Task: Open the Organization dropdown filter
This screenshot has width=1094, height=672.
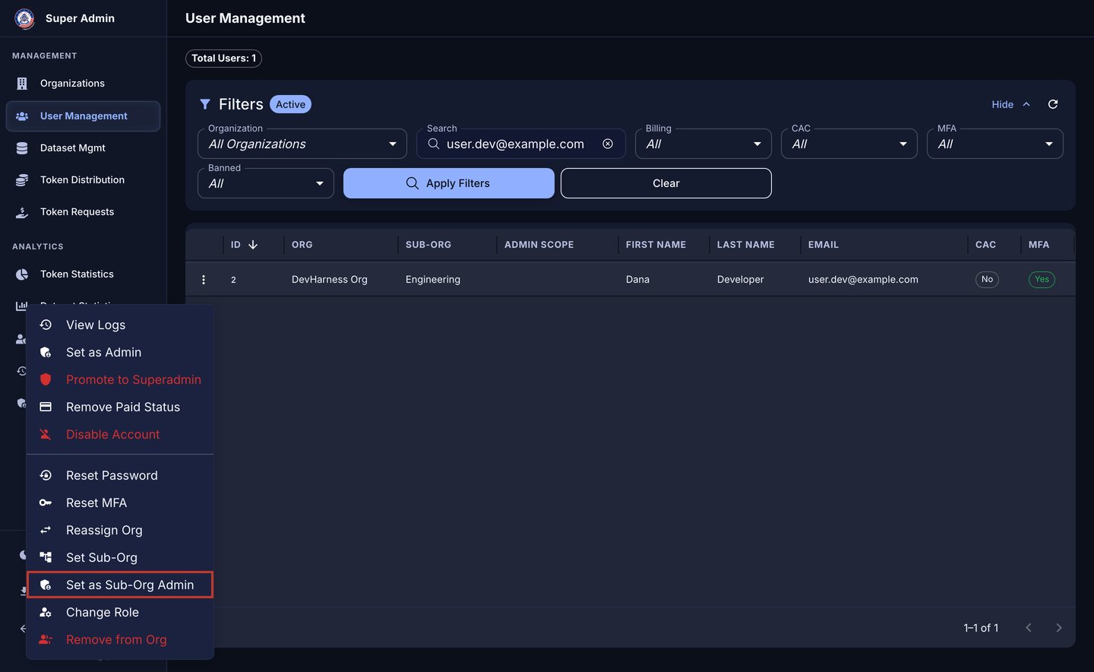Action: 302,144
